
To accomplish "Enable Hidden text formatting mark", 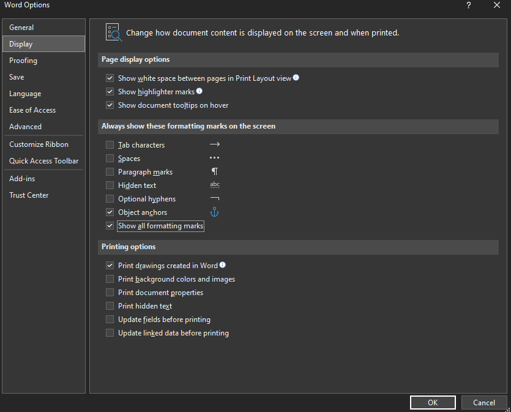I will (x=110, y=185).
